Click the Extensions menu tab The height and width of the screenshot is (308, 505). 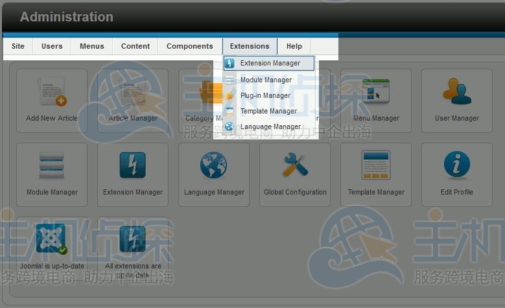250,47
